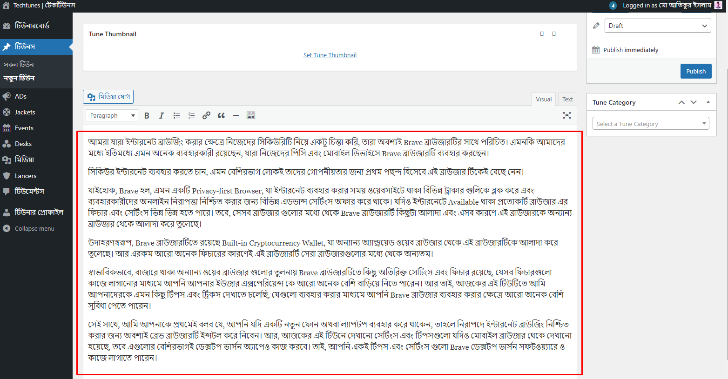Open the Paragraph style dropdown
This screenshot has height=379, width=728.
tap(112, 115)
